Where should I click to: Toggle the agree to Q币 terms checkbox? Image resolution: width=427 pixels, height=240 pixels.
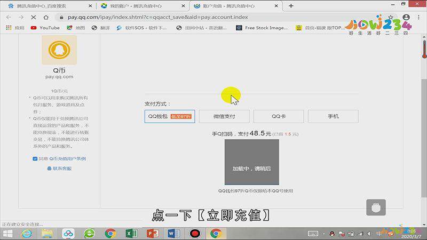pos(35,159)
